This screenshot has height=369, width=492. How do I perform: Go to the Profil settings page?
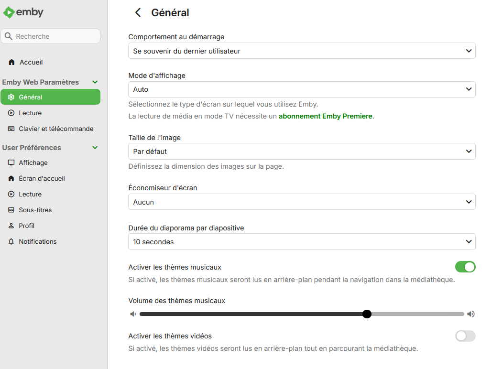coord(26,226)
